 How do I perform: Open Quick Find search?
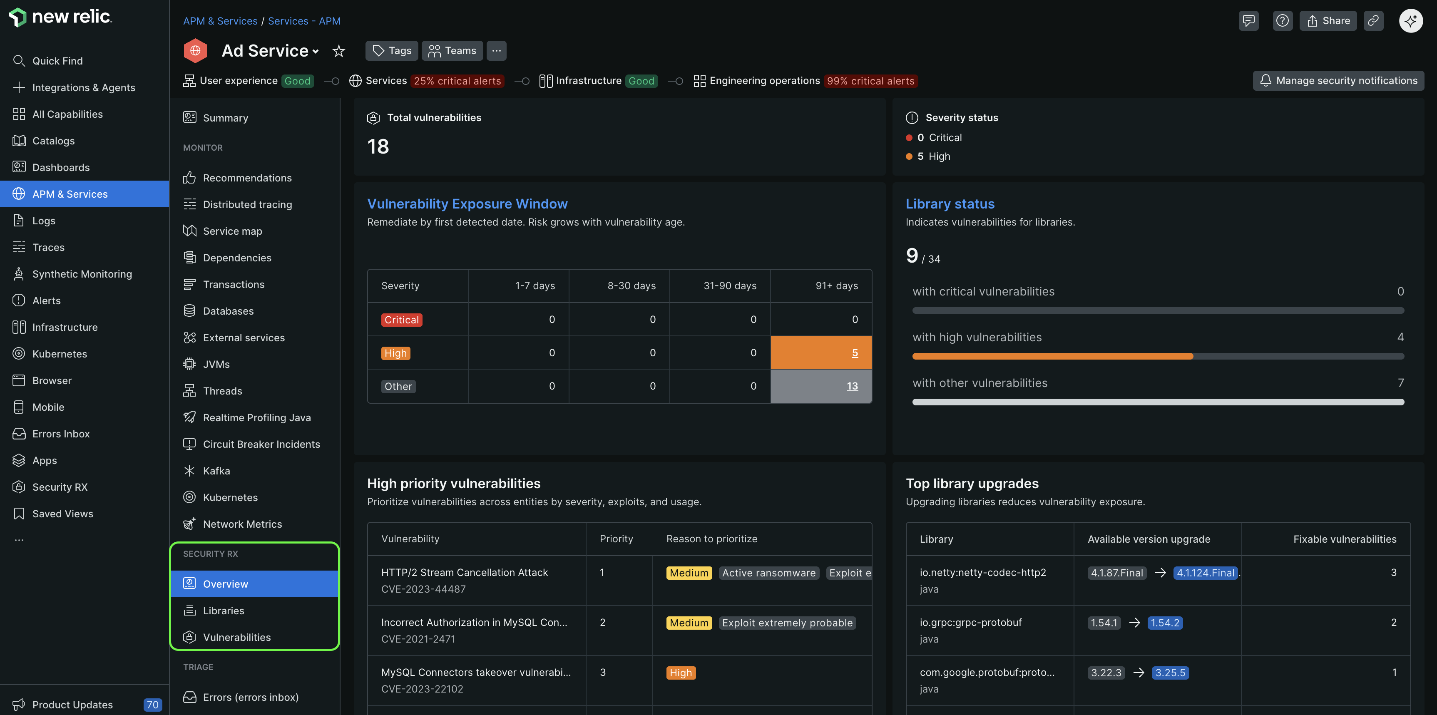click(x=57, y=61)
